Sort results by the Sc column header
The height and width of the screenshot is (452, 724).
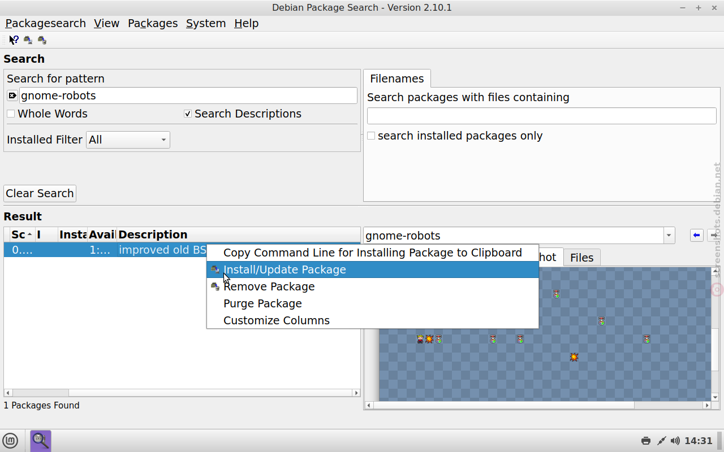point(22,234)
